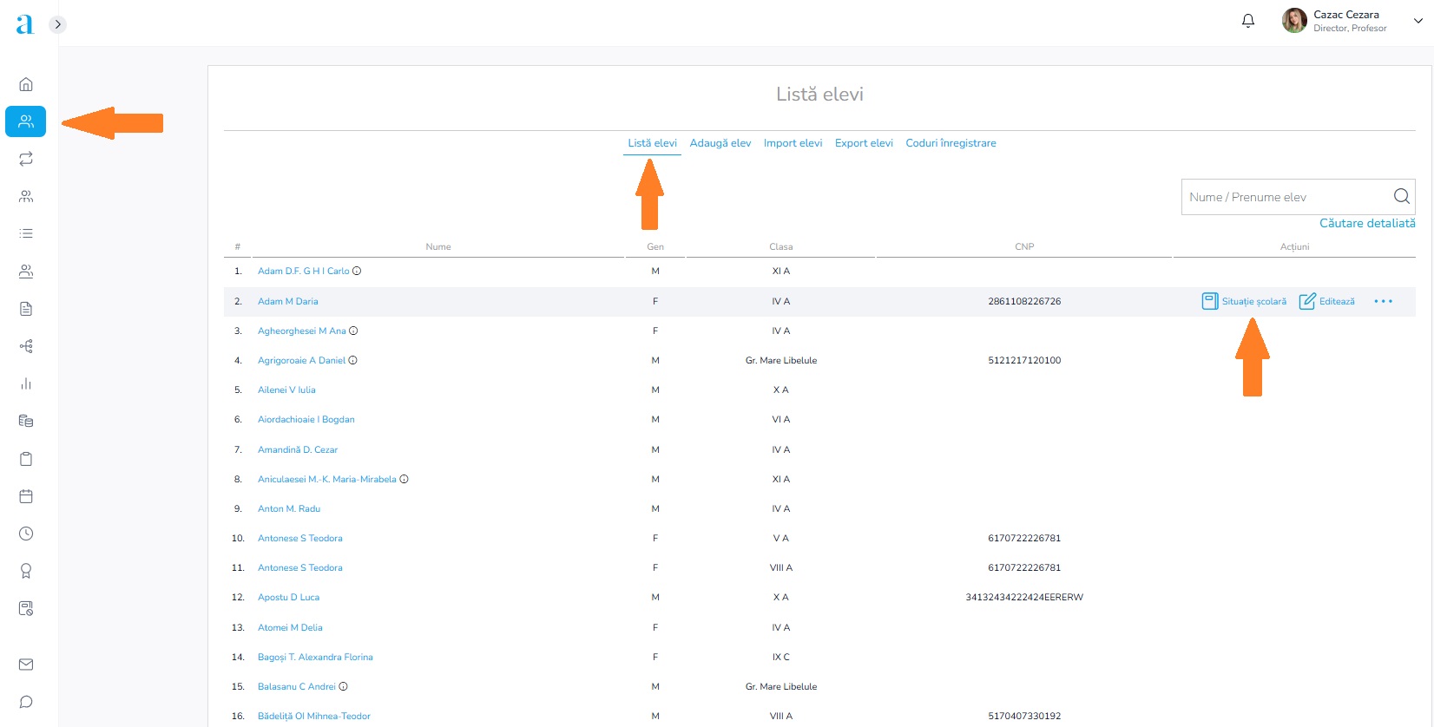
Task: Open the envelope messages icon in sidebar
Action: point(26,665)
